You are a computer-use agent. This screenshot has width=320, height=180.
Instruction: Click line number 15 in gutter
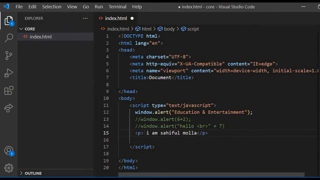pos(106,133)
